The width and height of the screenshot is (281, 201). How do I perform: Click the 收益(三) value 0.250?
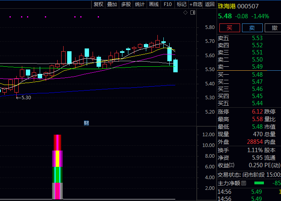pos(256,165)
